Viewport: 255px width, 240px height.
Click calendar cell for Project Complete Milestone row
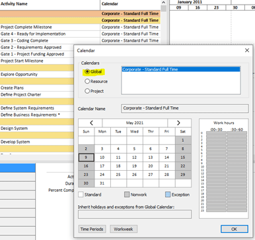point(130,27)
